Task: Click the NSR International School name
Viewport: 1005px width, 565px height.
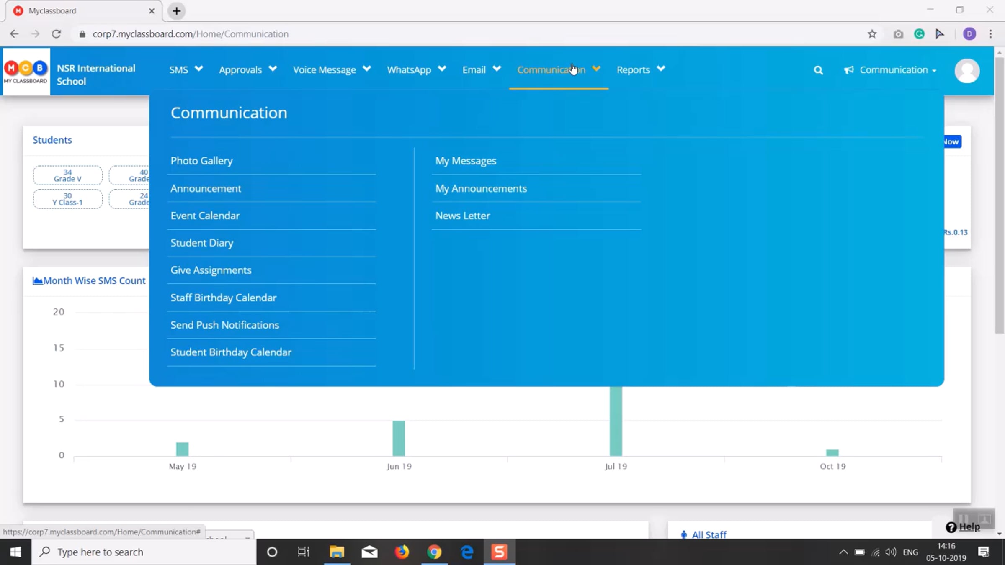Action: [96, 75]
